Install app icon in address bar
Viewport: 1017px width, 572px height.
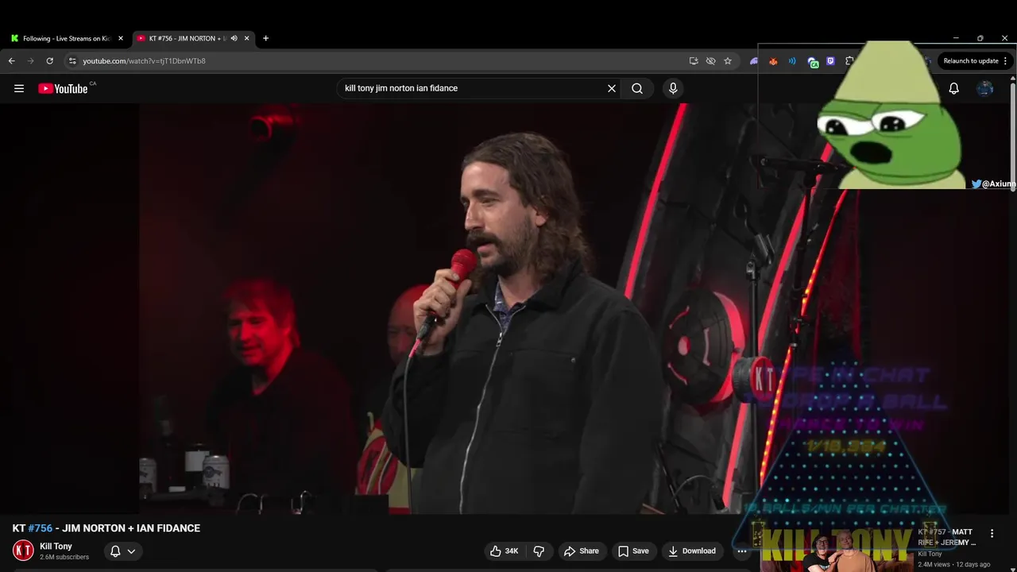click(x=694, y=60)
